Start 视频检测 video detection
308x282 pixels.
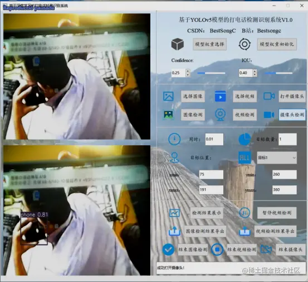245,114
